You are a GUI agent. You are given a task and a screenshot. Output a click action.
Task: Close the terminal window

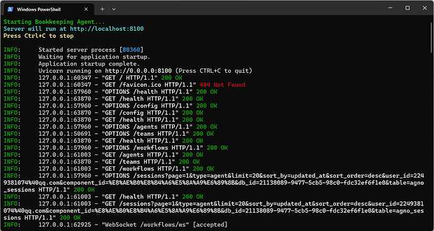[425, 8]
